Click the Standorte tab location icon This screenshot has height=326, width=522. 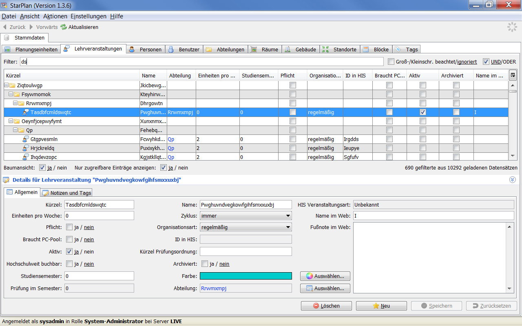pos(325,49)
